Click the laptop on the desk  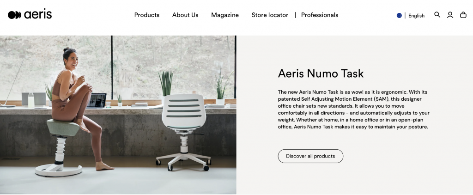[96, 101]
